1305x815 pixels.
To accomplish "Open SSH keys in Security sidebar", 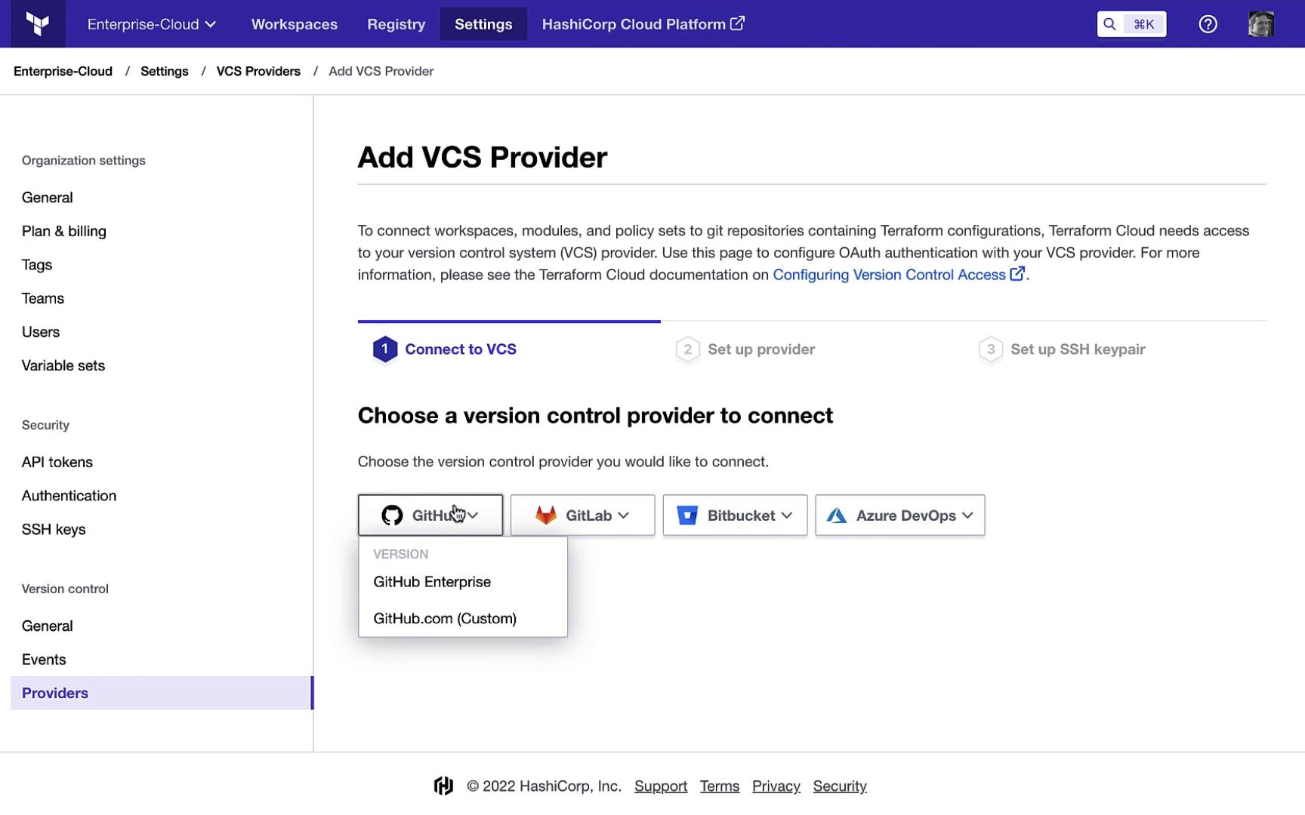I will click(x=54, y=530).
